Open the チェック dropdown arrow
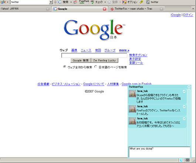Screen dimensions: 196x163 pyautogui.click(x=105, y=2)
